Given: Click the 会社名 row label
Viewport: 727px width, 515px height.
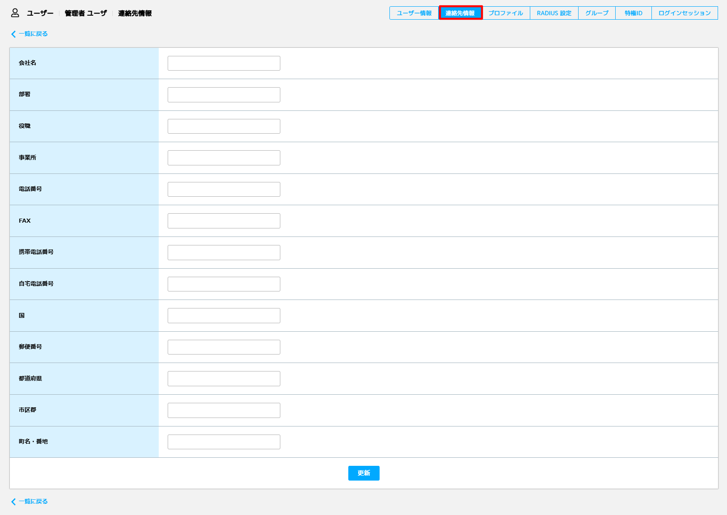Looking at the screenshot, I should click(x=27, y=63).
